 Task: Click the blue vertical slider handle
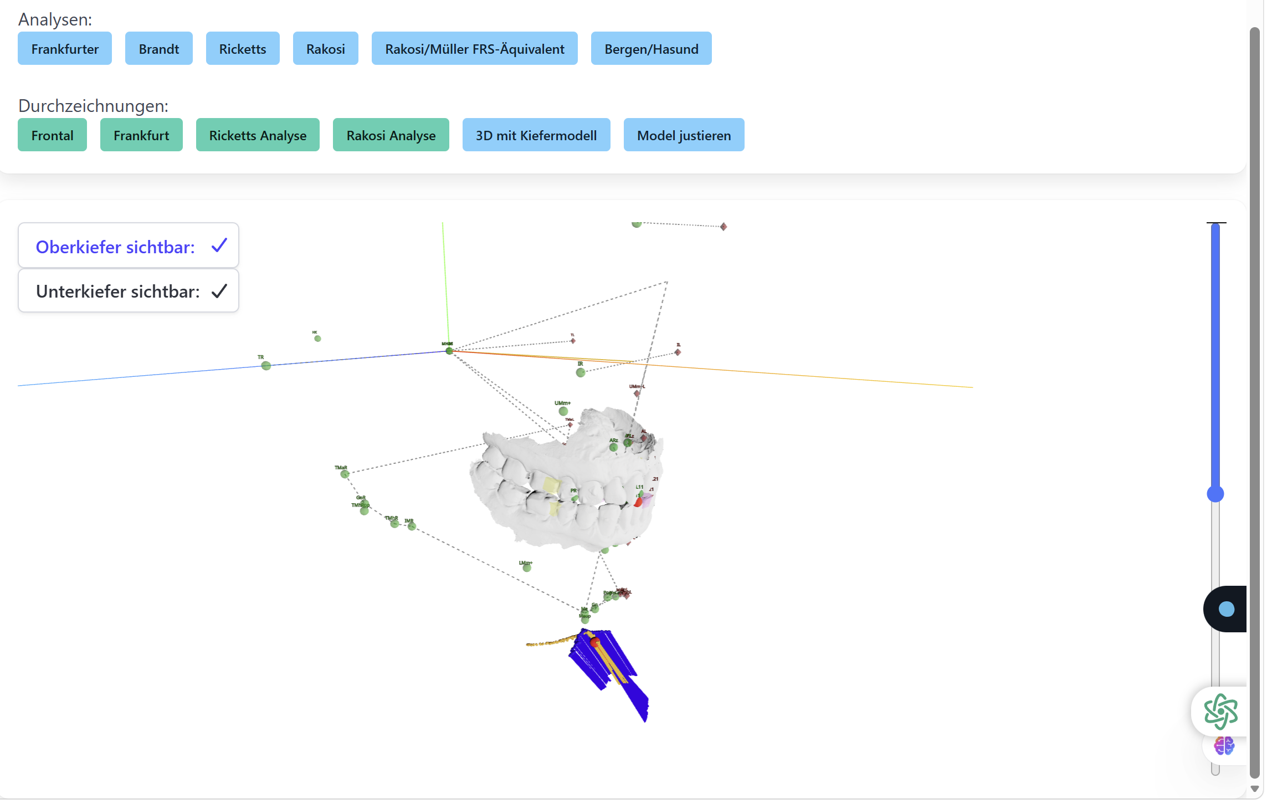pos(1215,494)
